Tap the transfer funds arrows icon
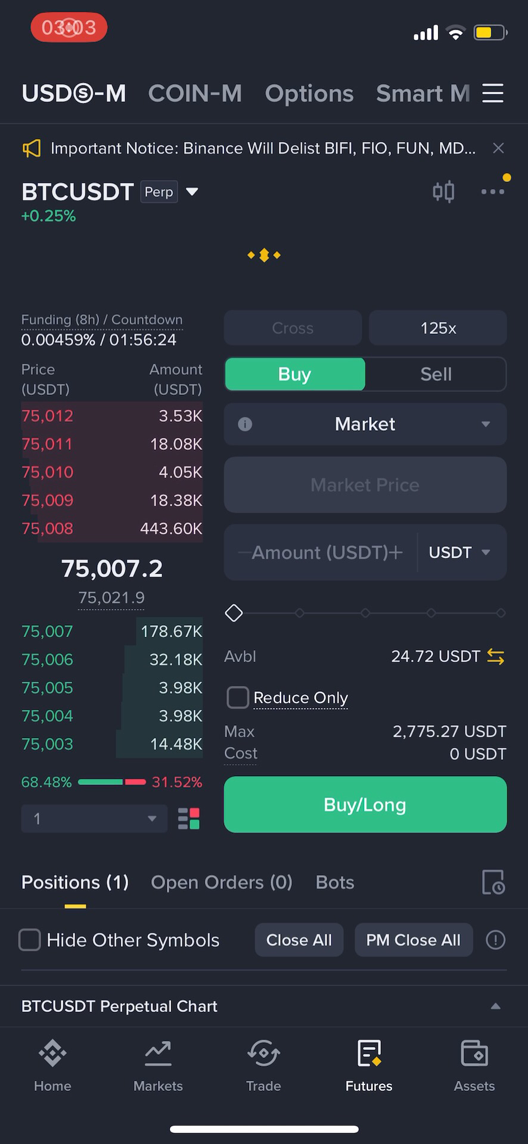 tap(496, 657)
